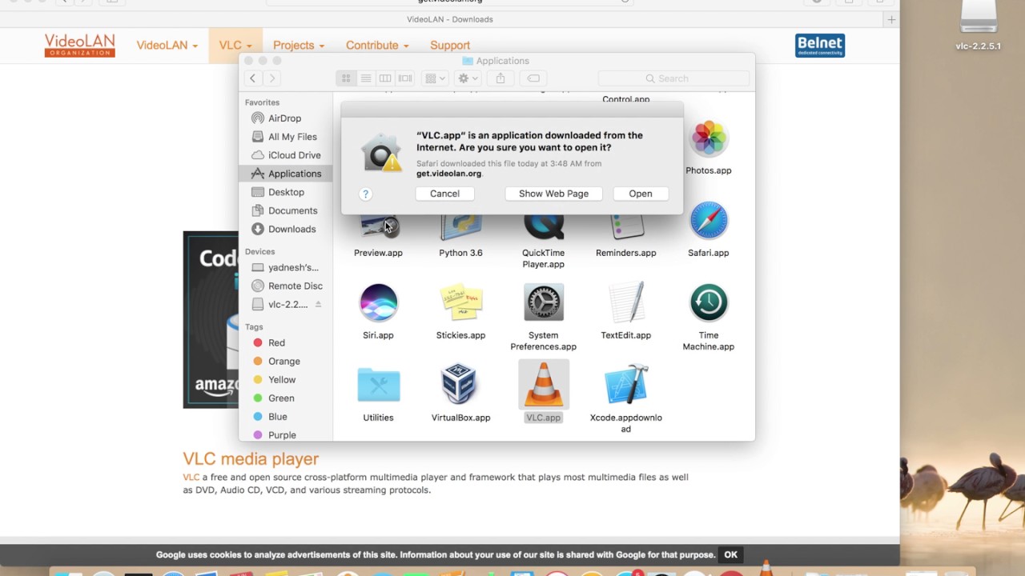This screenshot has height=576, width=1025.
Task: Select the TextEdit.app icon
Action: [625, 302]
